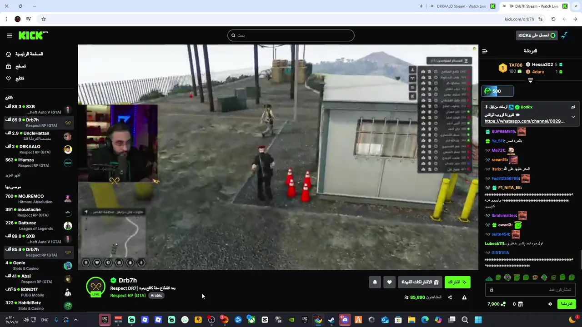Open DRKAALO channel in sidebar
The height and width of the screenshot is (327, 582).
coord(39,149)
